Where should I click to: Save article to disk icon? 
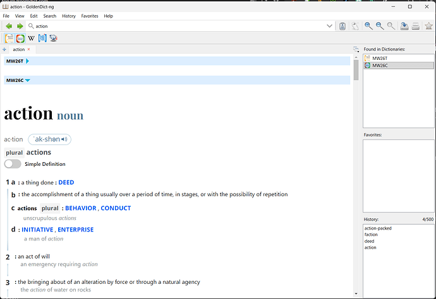(x=404, y=26)
